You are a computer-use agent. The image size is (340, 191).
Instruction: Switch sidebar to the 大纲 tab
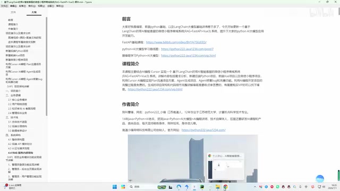[x=34, y=12]
